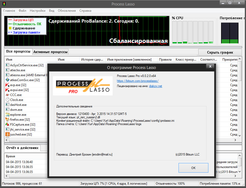This screenshot has width=246, height=188.
Task: Open the Главное menu
Action: (9, 11)
